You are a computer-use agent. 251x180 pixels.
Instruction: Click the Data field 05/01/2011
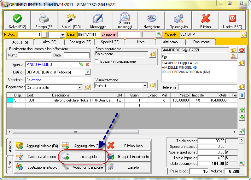click(89, 35)
